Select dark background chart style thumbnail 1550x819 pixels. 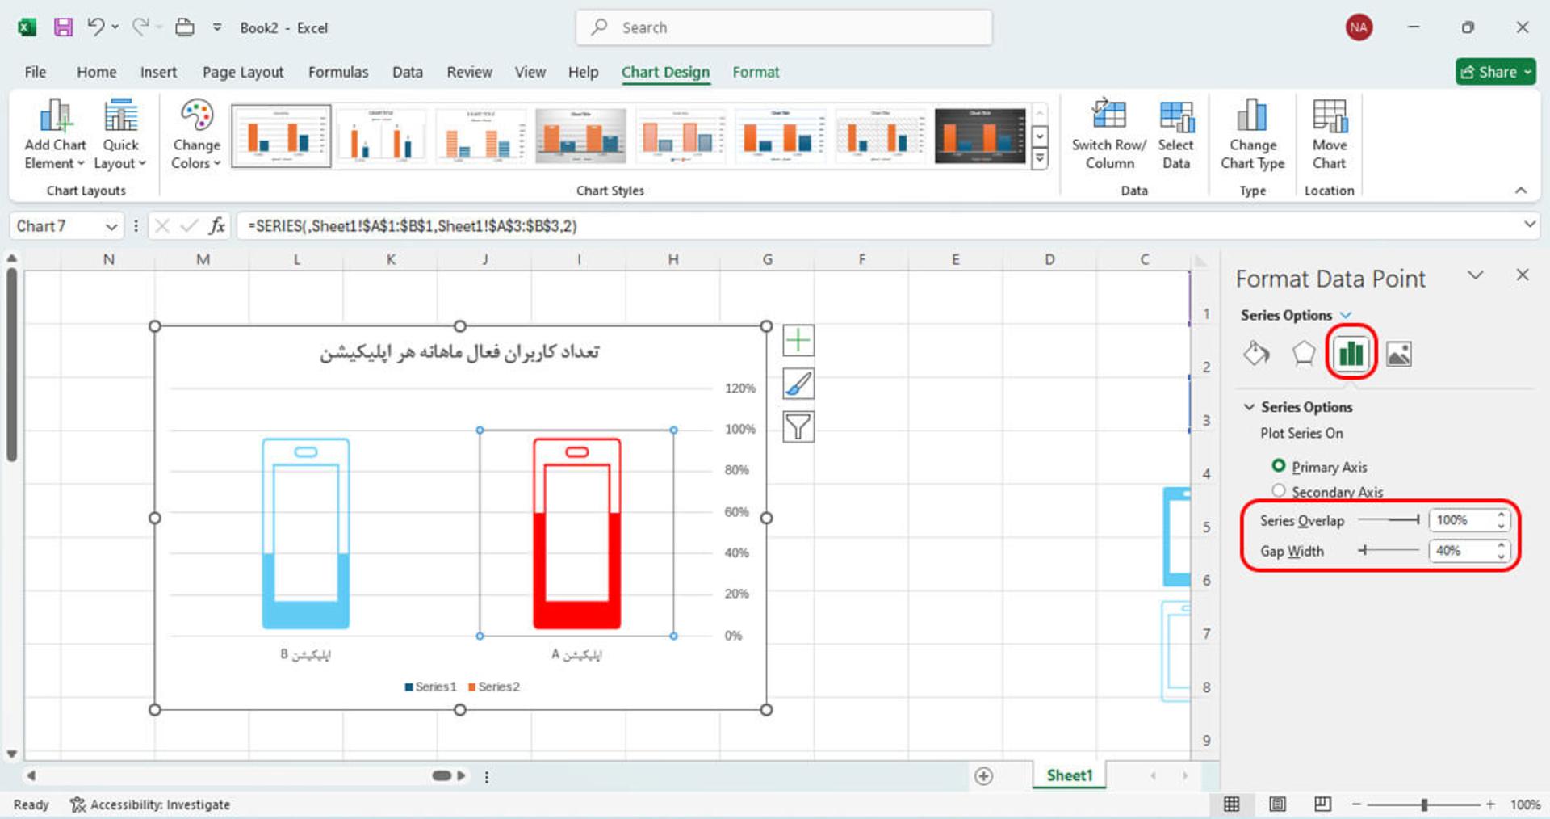pyautogui.click(x=980, y=136)
